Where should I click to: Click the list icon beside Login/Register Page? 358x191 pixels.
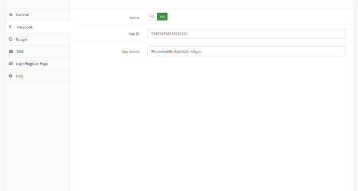pyautogui.click(x=11, y=63)
